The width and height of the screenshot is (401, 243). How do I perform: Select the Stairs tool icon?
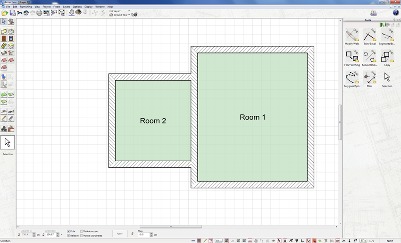point(4,46)
